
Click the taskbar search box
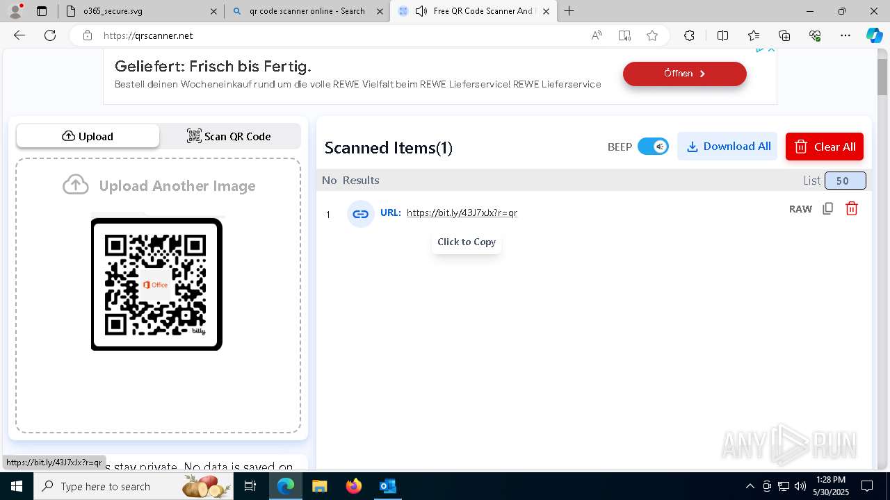[x=133, y=486]
